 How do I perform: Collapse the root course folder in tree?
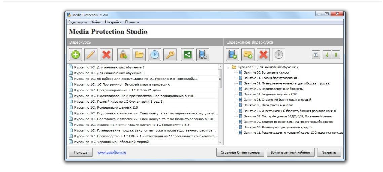(229, 67)
